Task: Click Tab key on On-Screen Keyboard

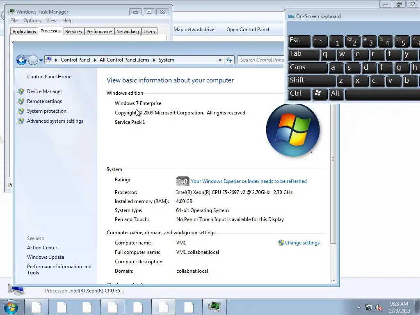Action: [x=304, y=55]
